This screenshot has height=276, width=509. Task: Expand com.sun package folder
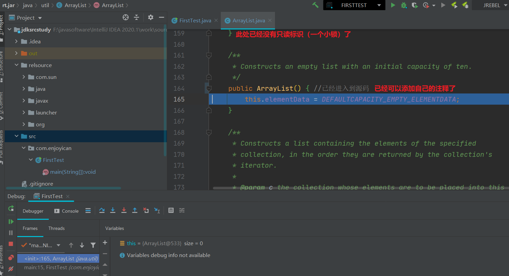23,77
